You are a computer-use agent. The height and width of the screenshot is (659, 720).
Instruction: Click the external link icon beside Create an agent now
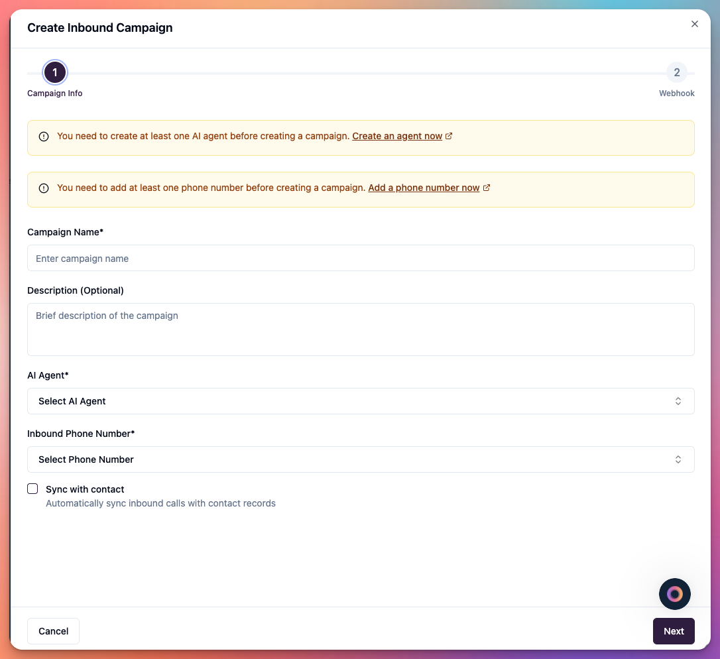click(449, 136)
